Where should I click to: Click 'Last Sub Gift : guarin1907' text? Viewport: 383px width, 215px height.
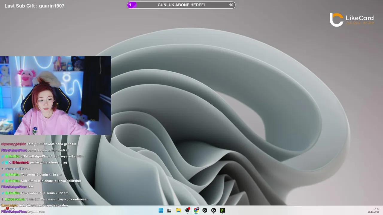click(34, 6)
